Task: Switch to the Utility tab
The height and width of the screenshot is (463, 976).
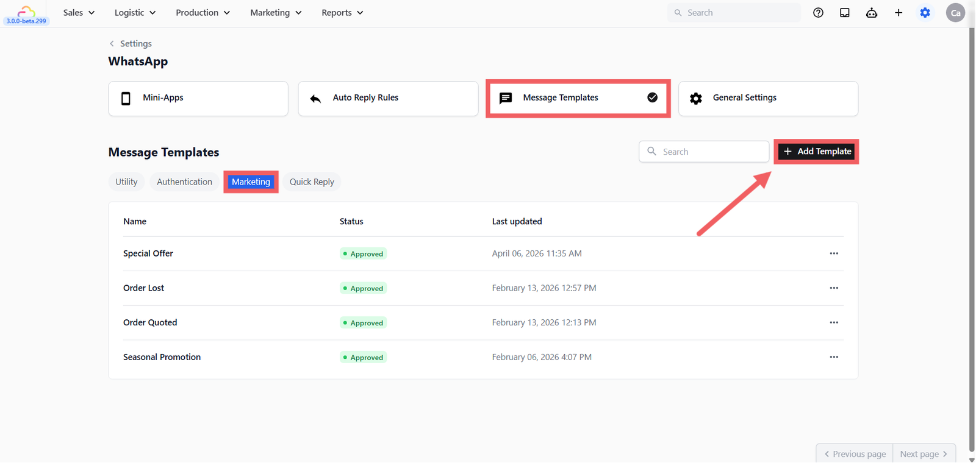Action: pos(126,182)
